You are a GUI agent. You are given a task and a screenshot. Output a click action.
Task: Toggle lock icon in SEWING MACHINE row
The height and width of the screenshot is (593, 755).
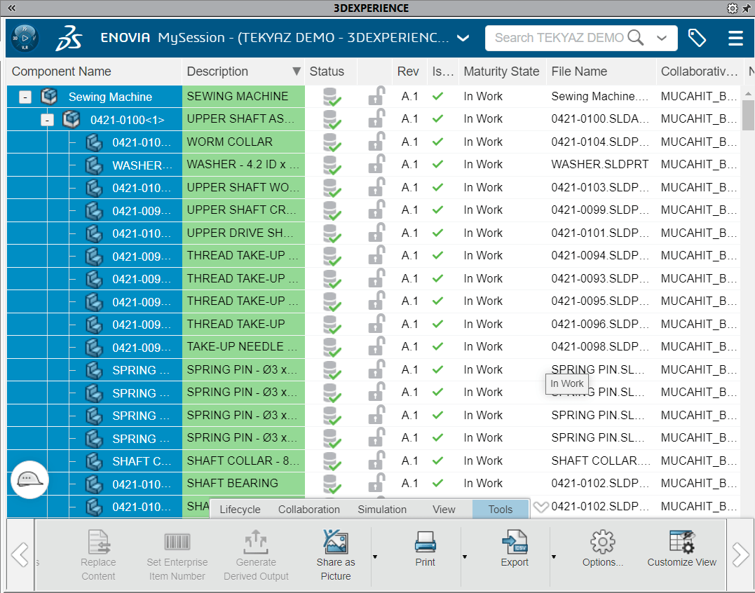(376, 96)
